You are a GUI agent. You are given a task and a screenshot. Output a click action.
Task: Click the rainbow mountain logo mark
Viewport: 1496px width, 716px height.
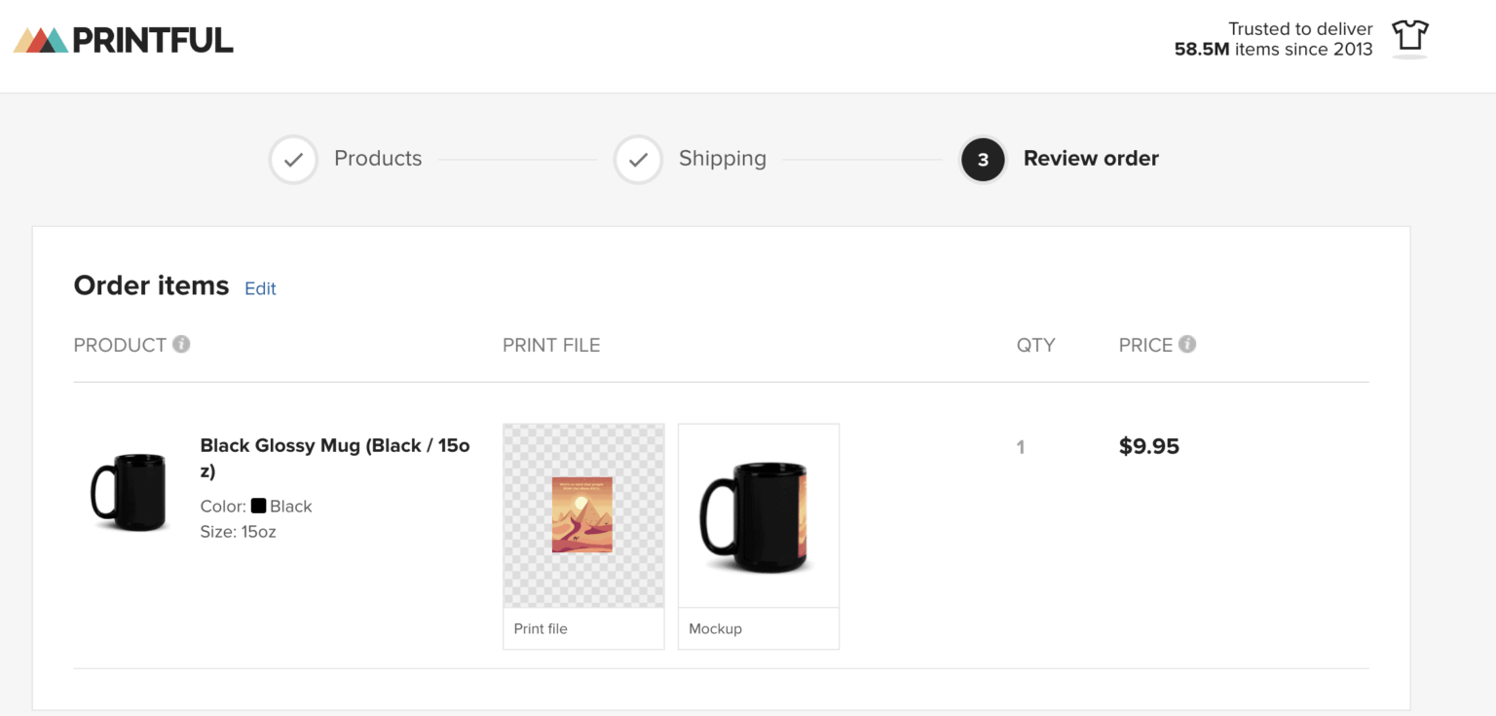click(41, 40)
